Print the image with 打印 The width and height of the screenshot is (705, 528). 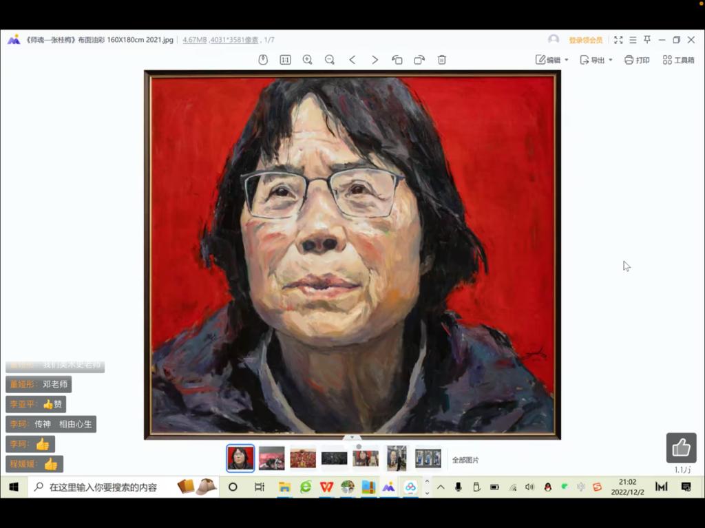click(x=637, y=60)
